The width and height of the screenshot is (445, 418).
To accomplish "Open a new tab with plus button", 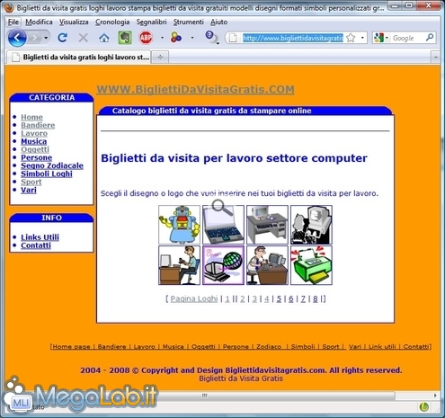I will coord(160,57).
